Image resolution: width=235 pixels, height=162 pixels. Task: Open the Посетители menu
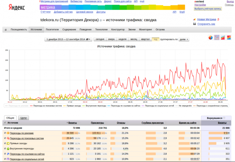point(52,30)
